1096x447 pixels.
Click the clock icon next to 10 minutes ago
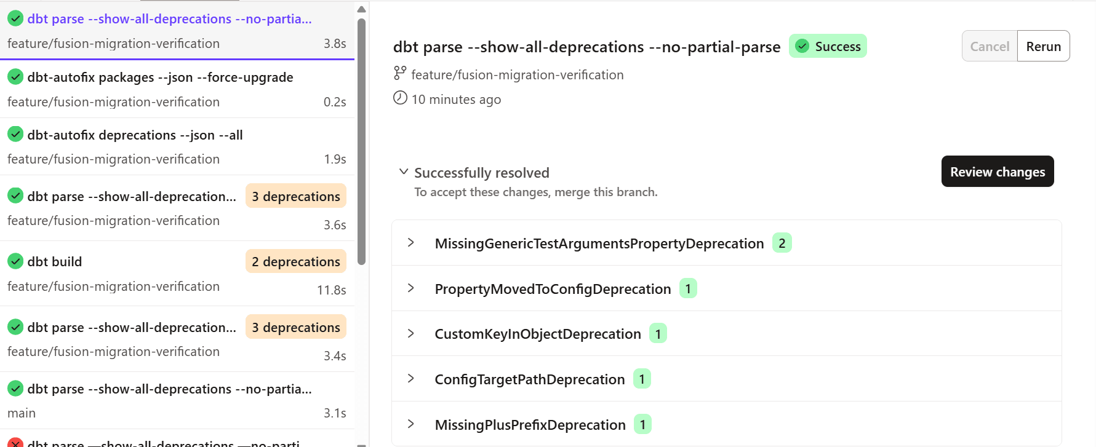click(400, 98)
